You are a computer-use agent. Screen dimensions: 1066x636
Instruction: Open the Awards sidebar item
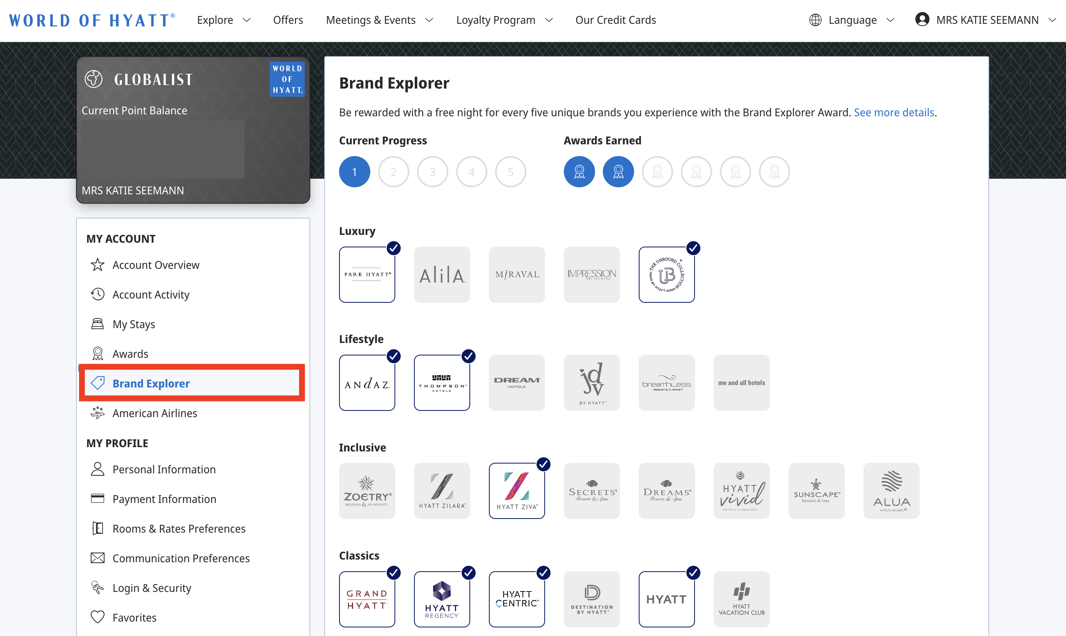point(119,354)
